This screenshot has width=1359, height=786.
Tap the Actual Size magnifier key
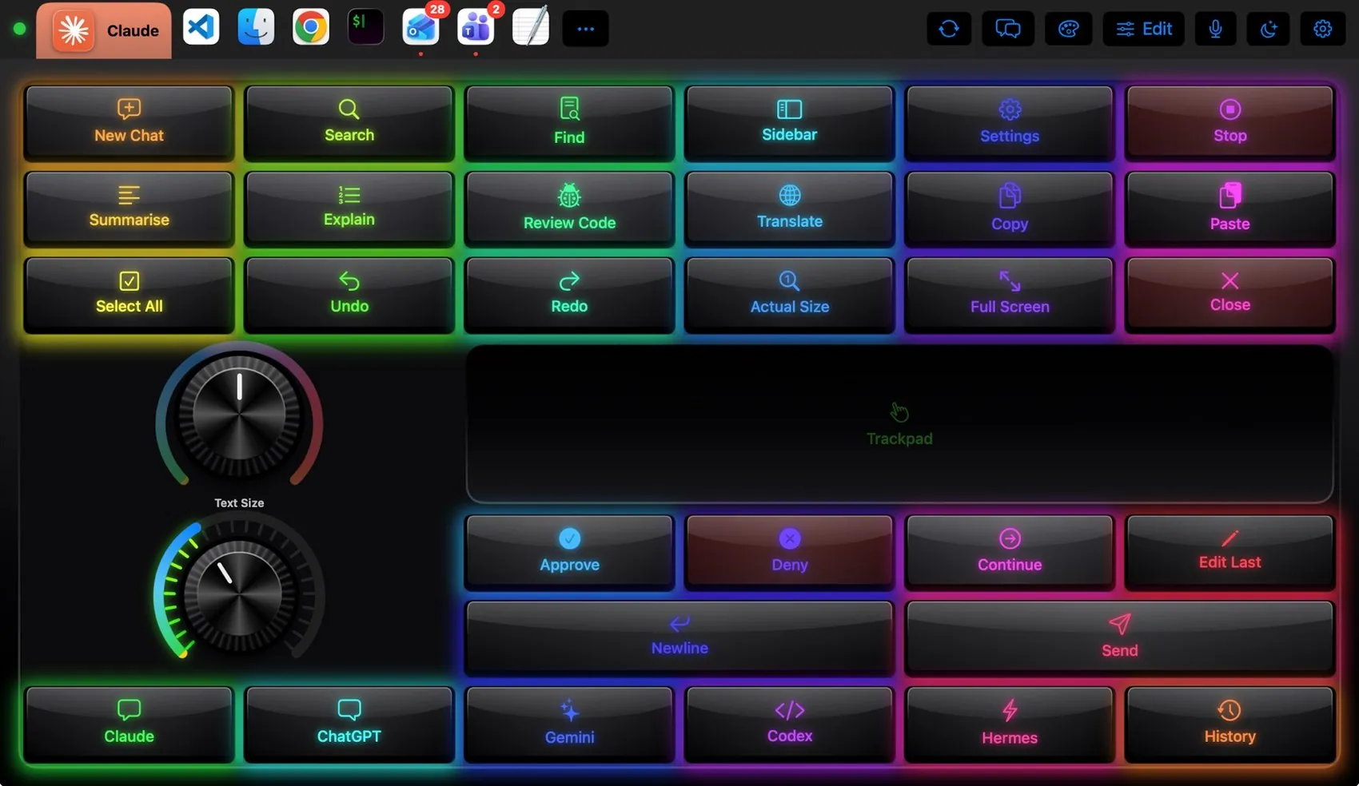pyautogui.click(x=790, y=294)
